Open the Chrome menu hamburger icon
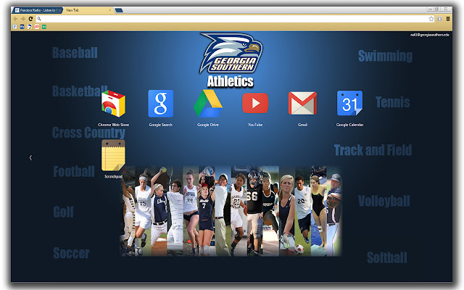 (448, 19)
